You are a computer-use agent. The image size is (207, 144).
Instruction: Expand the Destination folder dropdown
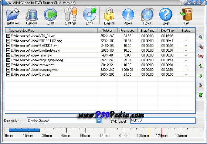99,120
